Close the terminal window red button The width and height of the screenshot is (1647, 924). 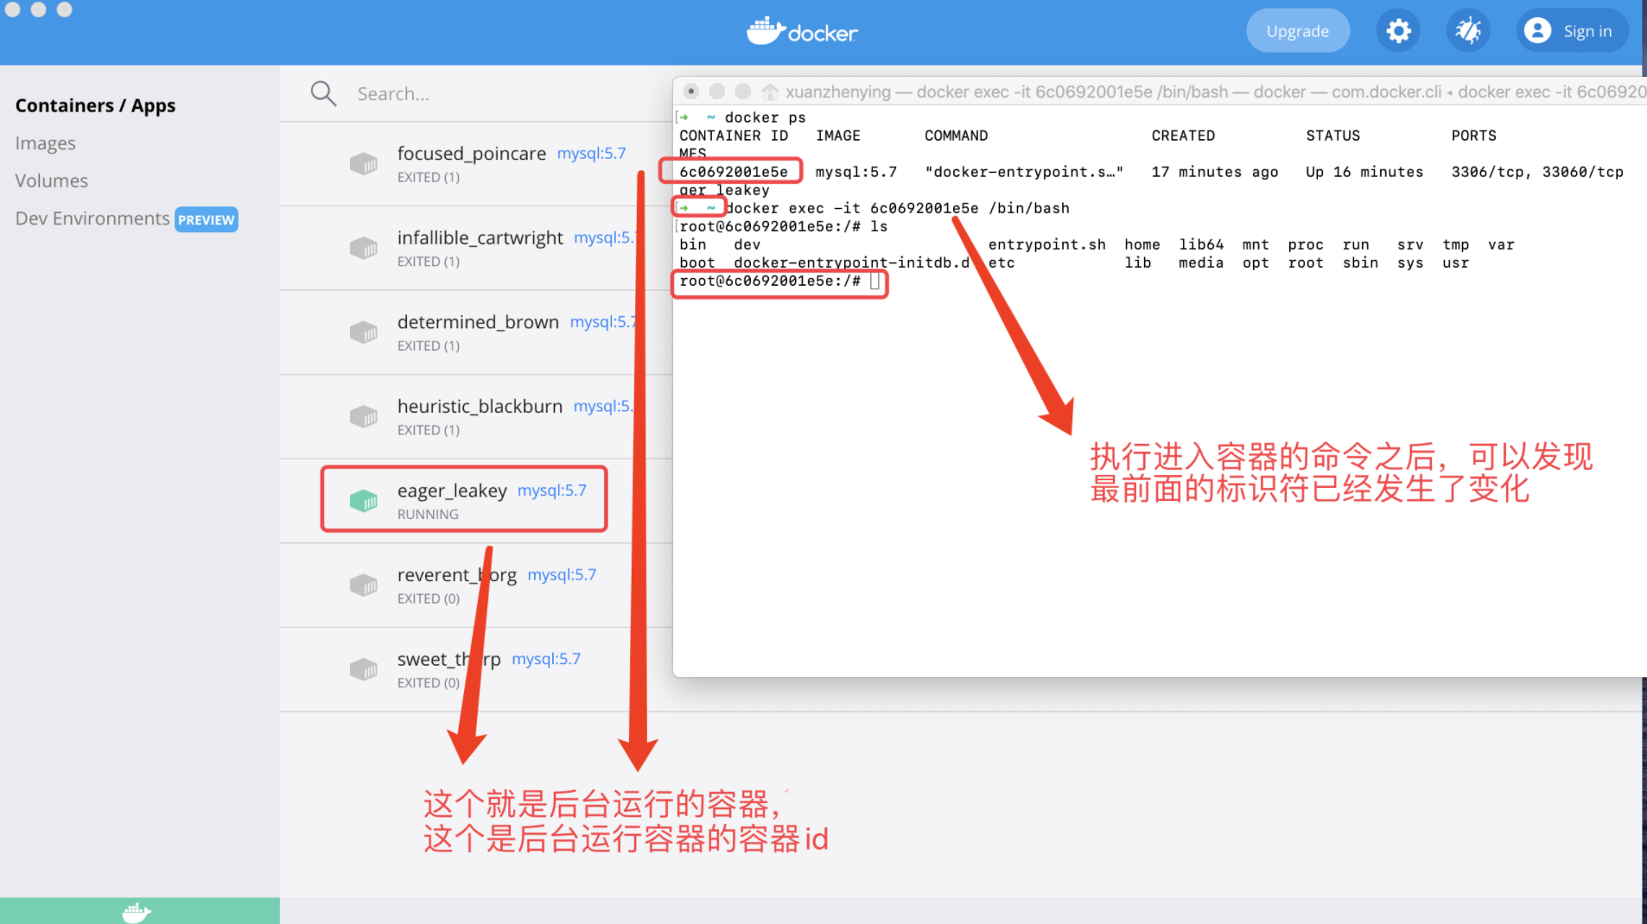(x=690, y=92)
